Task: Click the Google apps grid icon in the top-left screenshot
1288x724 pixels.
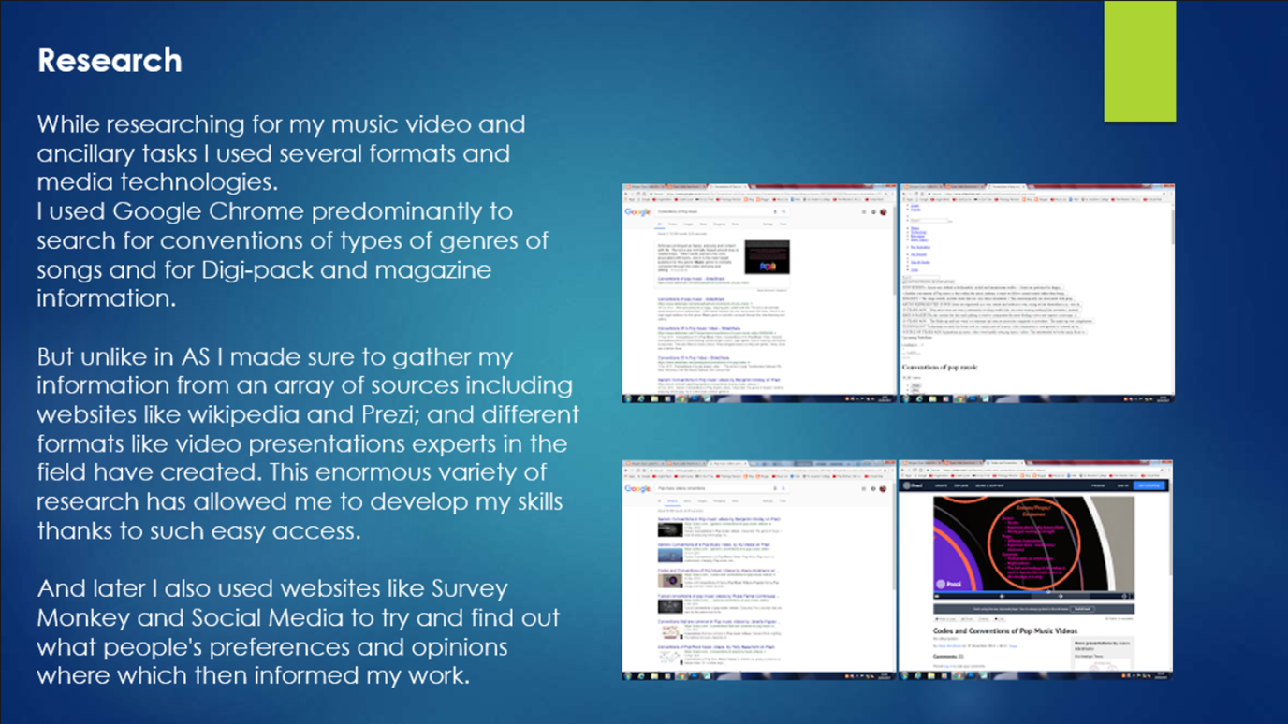Action: pyautogui.click(x=864, y=211)
